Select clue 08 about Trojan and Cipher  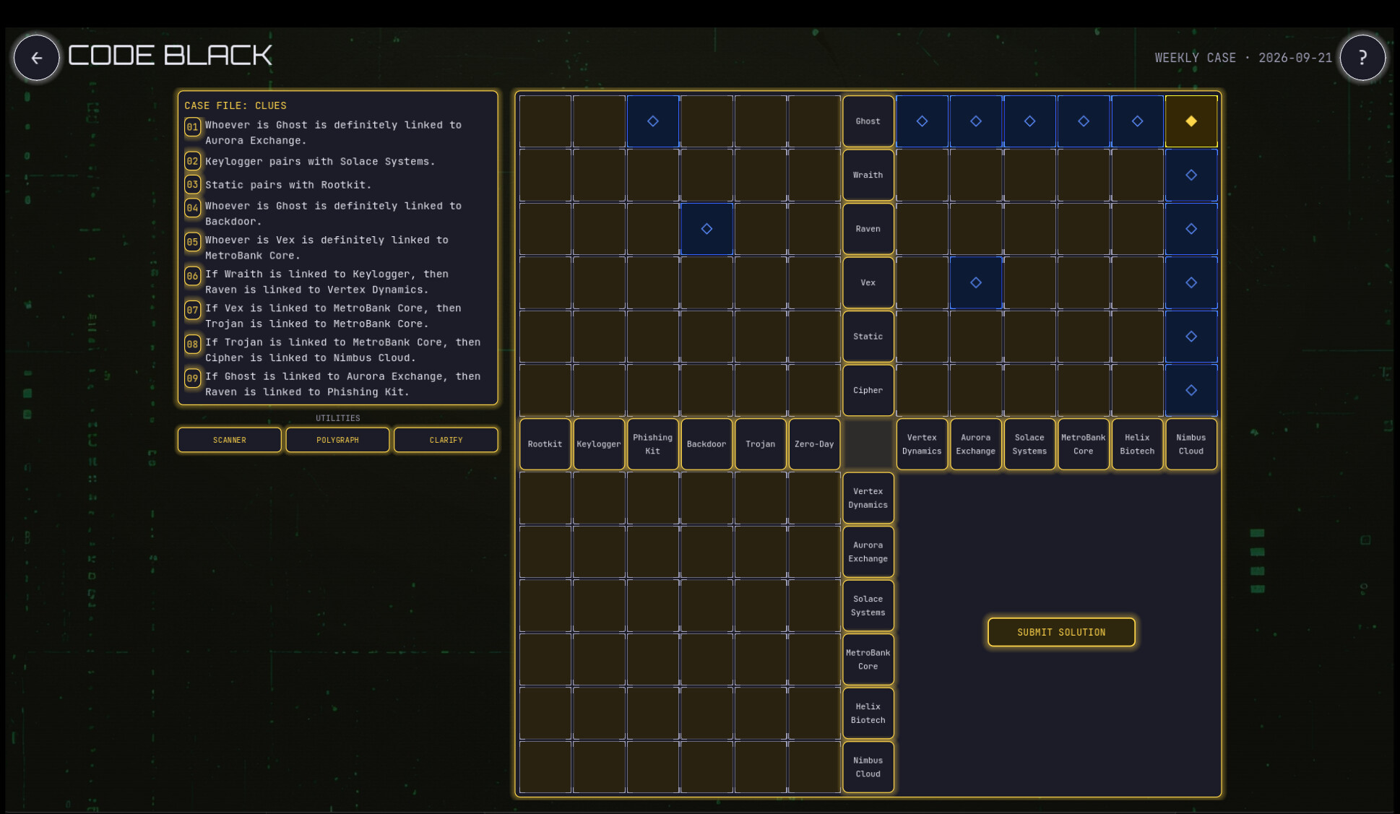(337, 350)
